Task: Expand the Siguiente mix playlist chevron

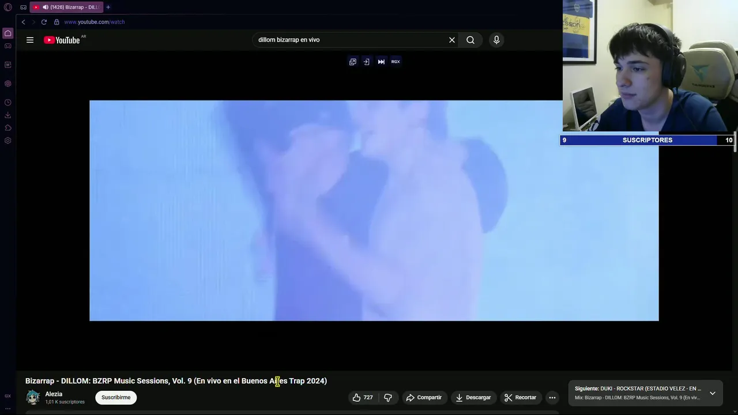Action: [x=713, y=393]
